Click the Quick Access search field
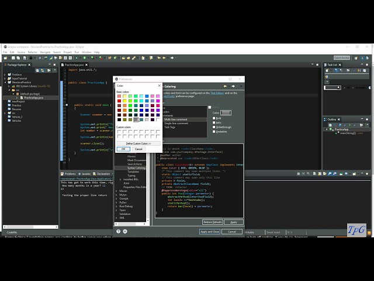Screen dimensions: 374x281 (342, 58)
